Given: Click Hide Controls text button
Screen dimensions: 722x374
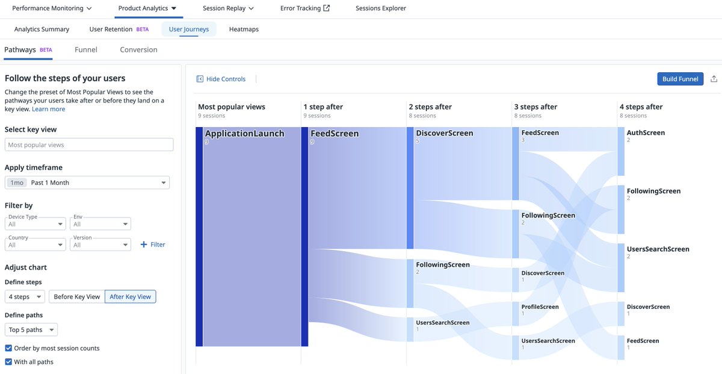Looking at the screenshot, I should point(226,79).
